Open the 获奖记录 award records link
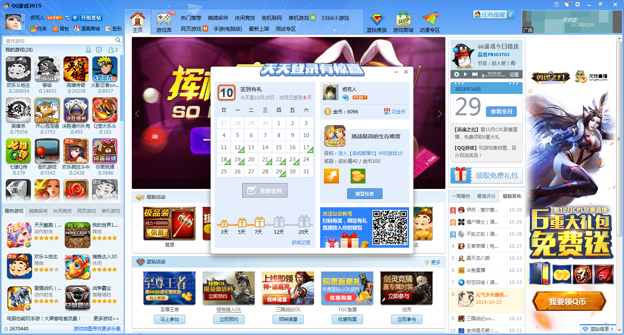This screenshot has height=335, width=624. [301, 242]
